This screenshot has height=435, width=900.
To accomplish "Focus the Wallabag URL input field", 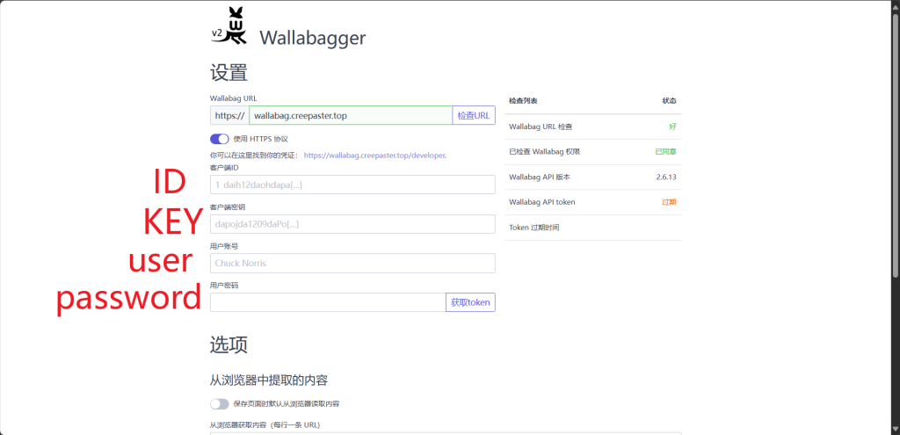I will point(350,115).
